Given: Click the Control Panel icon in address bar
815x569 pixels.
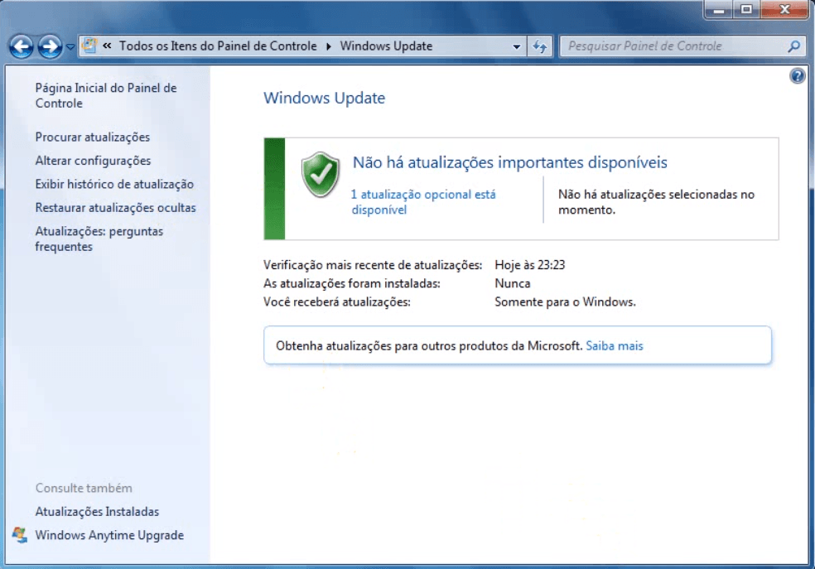Looking at the screenshot, I should [x=89, y=46].
